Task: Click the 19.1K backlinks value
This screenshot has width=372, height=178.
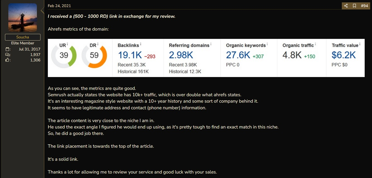Action: (x=130, y=55)
